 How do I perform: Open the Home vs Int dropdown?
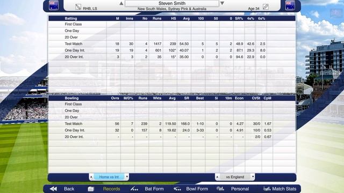(109, 177)
